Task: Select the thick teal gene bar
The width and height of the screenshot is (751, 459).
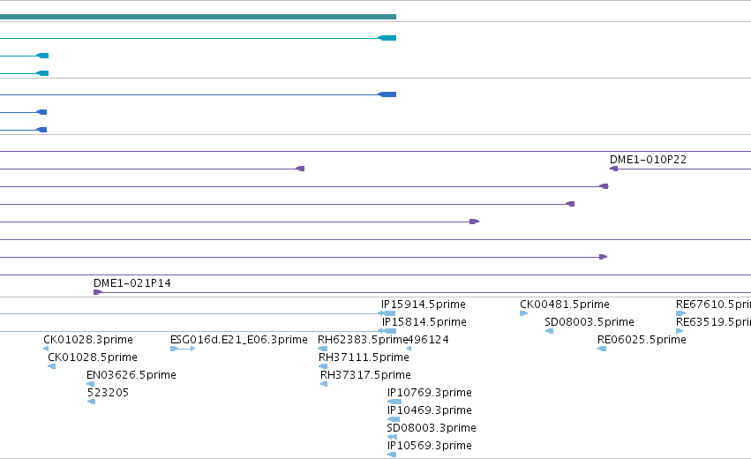Action: pos(198,17)
